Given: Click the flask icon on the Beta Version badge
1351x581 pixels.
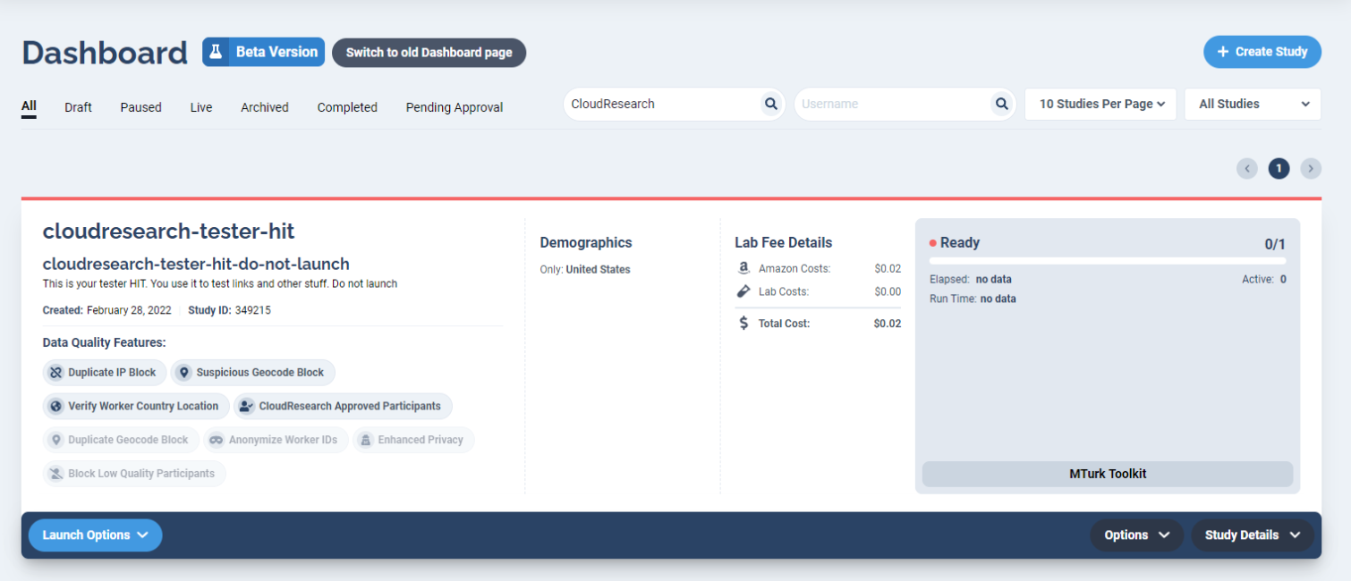Looking at the screenshot, I should pos(215,51).
